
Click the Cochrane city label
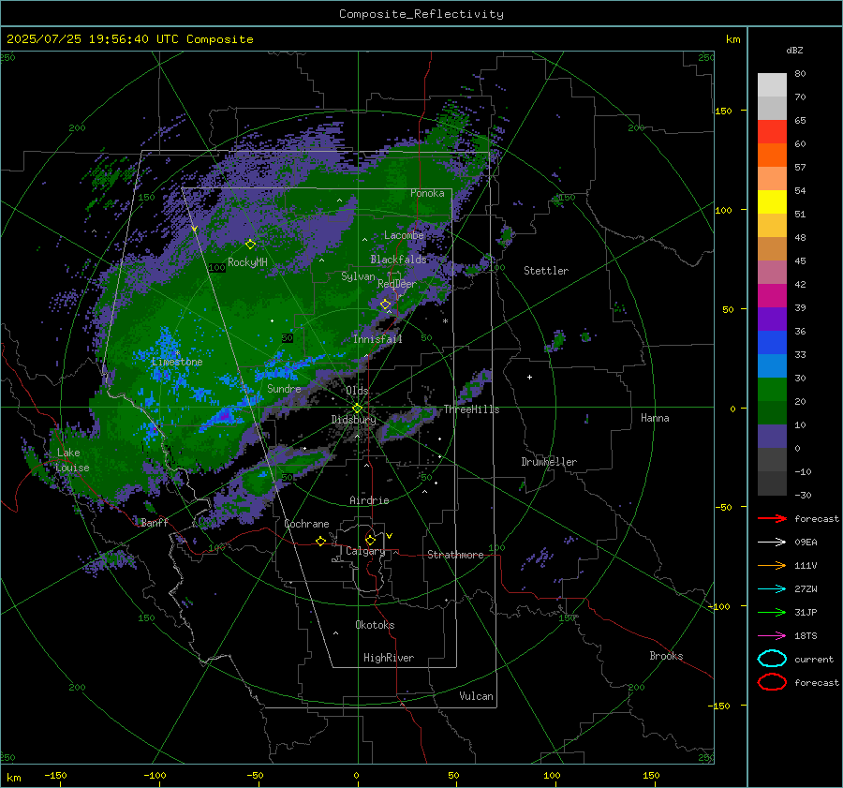(x=306, y=524)
